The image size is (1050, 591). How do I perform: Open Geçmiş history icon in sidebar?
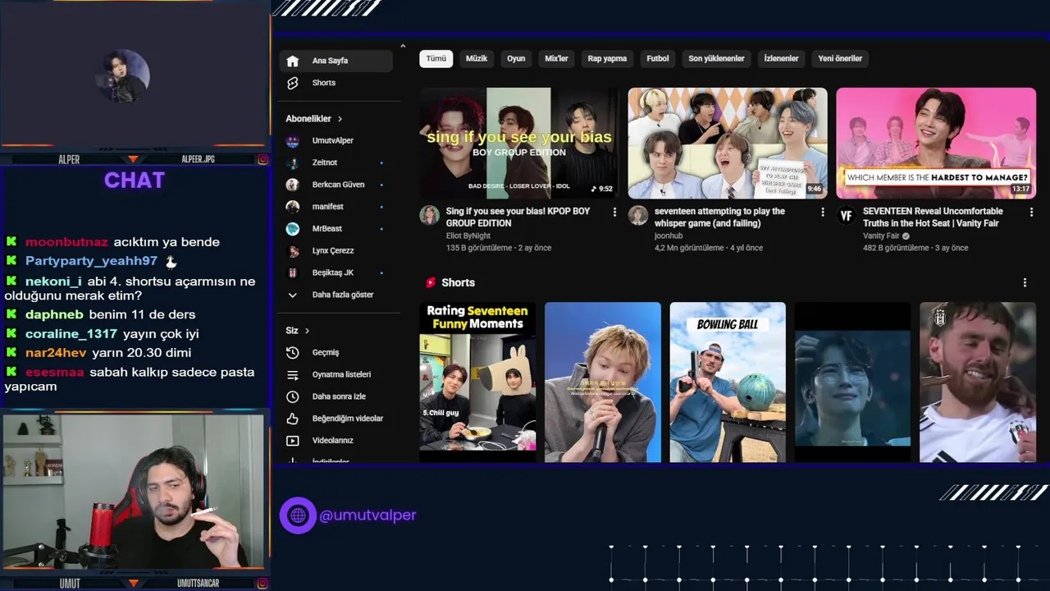(x=293, y=352)
